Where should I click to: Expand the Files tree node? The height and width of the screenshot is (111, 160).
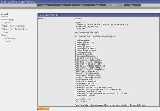click(2, 35)
